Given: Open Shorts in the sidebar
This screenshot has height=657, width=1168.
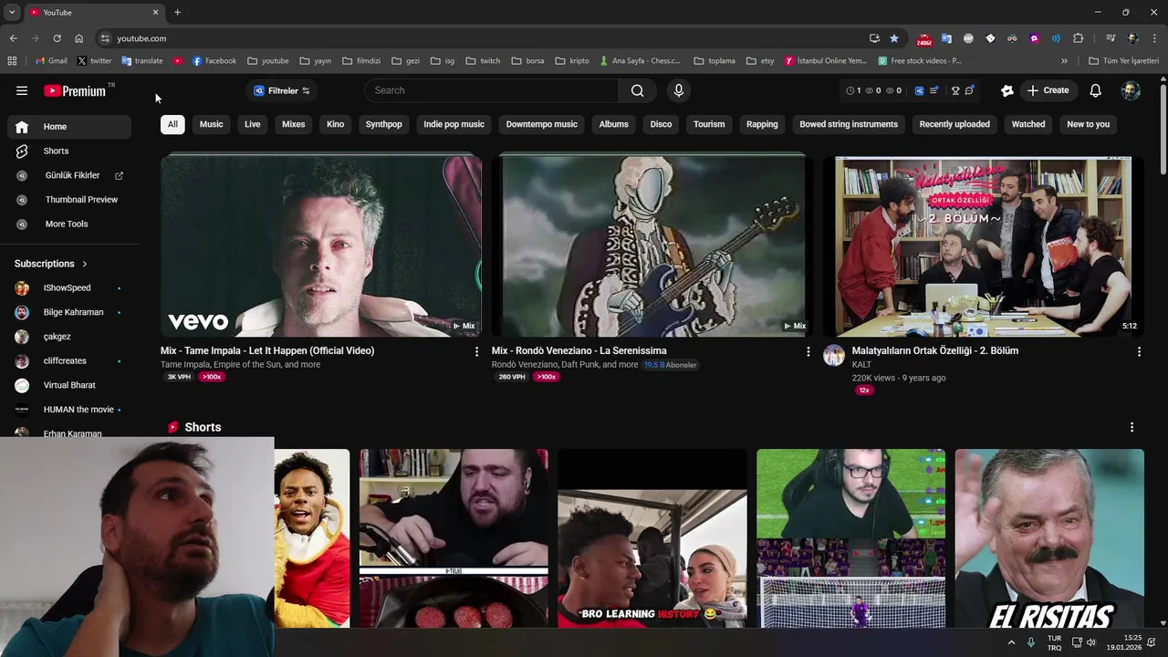Looking at the screenshot, I should 69,151.
